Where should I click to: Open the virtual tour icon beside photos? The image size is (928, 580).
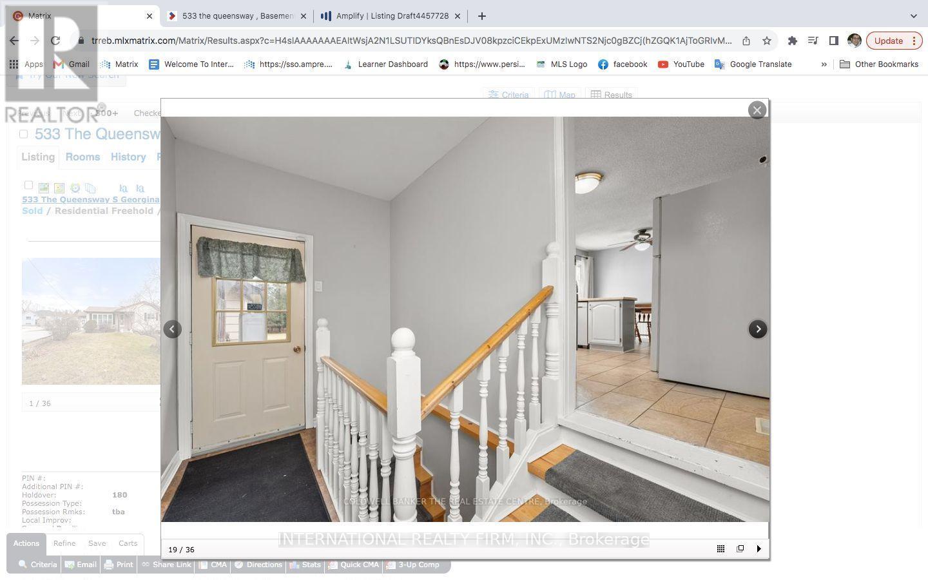click(59, 188)
